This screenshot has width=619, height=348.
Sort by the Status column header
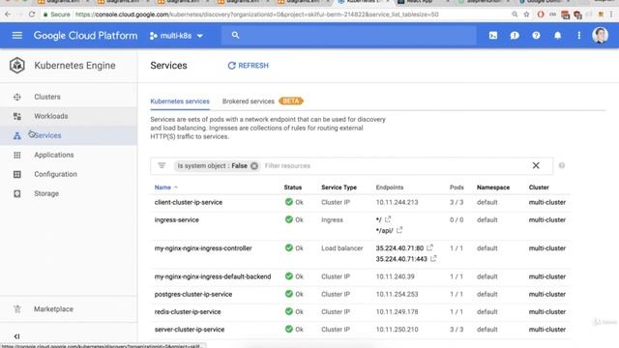coord(292,188)
